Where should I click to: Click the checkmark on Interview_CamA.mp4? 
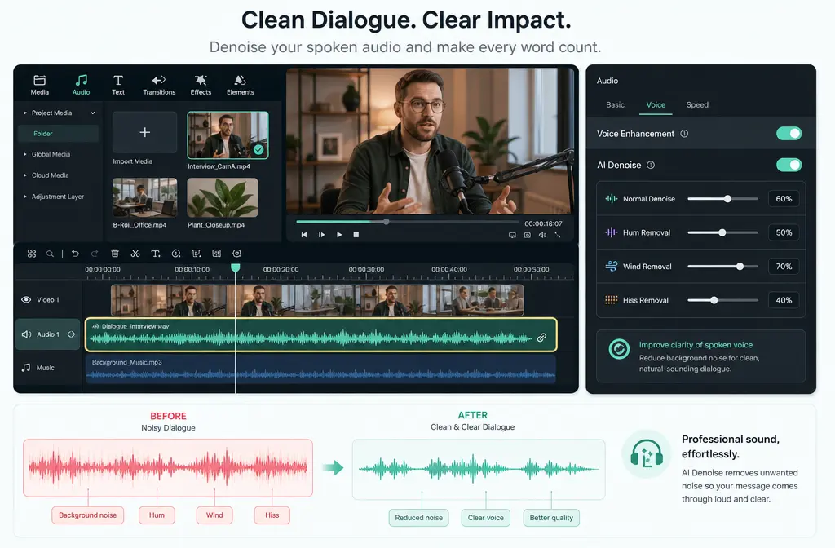[x=258, y=150]
